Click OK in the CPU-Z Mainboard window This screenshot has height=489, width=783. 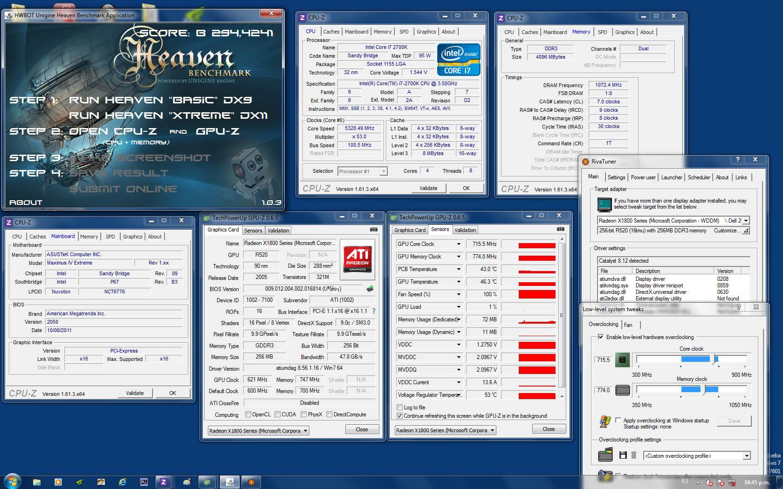[x=173, y=393]
